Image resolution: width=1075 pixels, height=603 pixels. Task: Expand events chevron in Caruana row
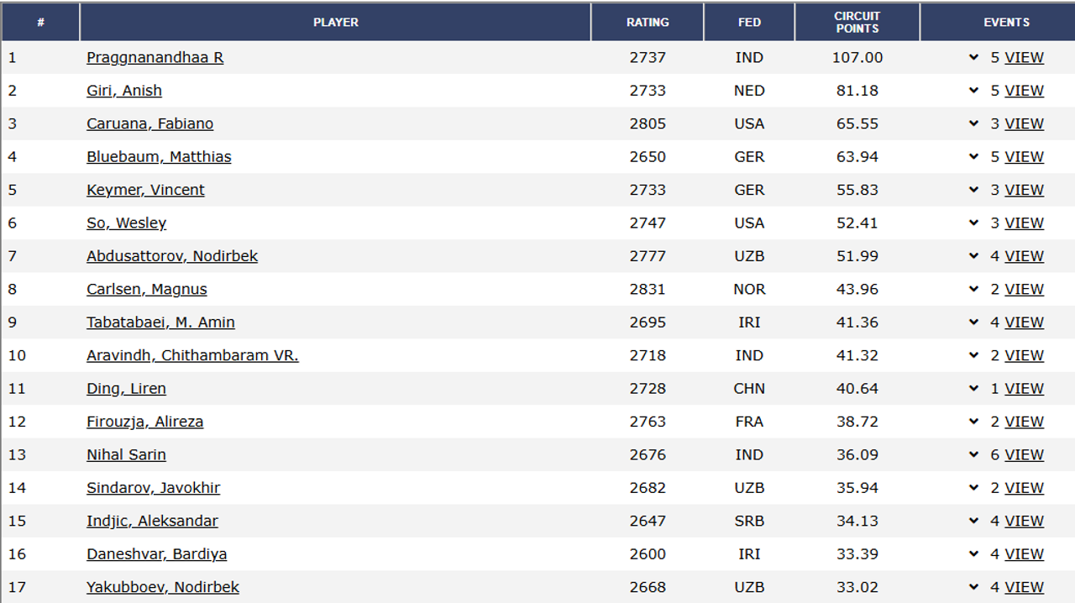tap(973, 124)
